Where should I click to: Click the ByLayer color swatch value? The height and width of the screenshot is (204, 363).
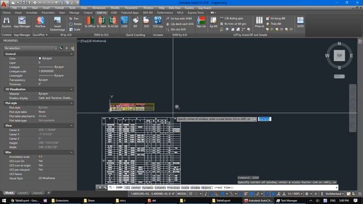pos(45,58)
